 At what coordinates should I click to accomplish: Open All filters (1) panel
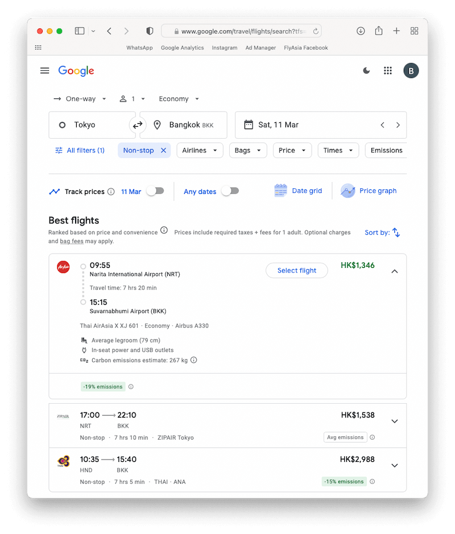tap(80, 150)
